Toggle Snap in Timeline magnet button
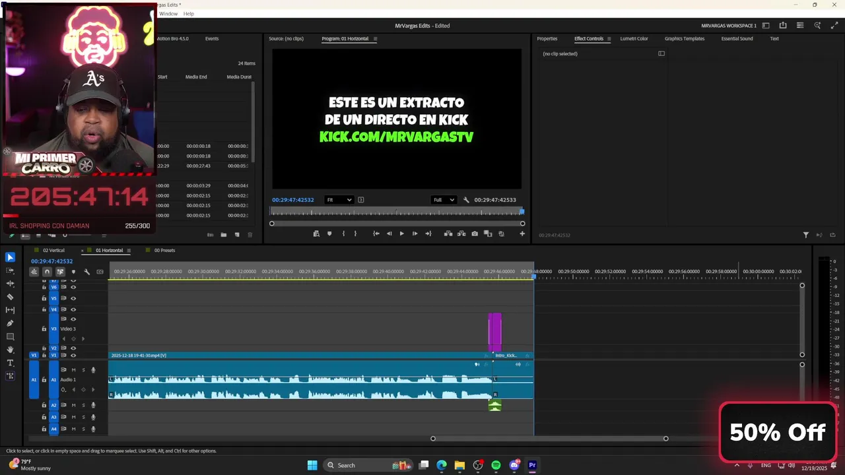 click(x=47, y=272)
